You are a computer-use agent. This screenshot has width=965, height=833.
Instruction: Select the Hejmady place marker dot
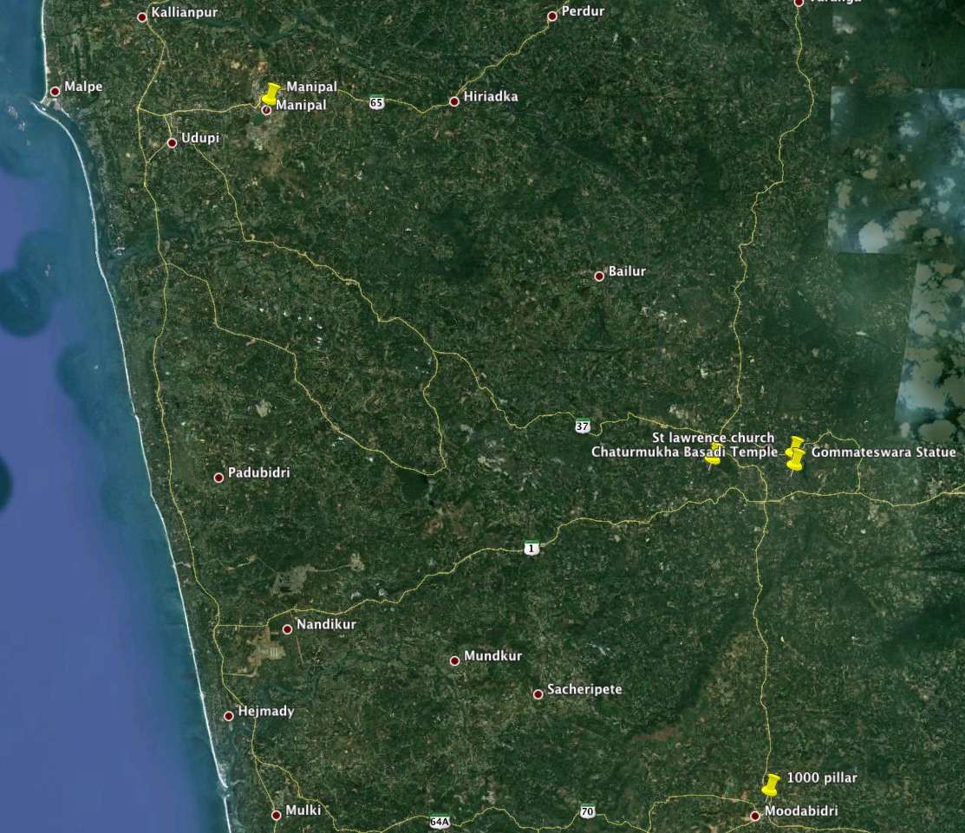coord(229,716)
